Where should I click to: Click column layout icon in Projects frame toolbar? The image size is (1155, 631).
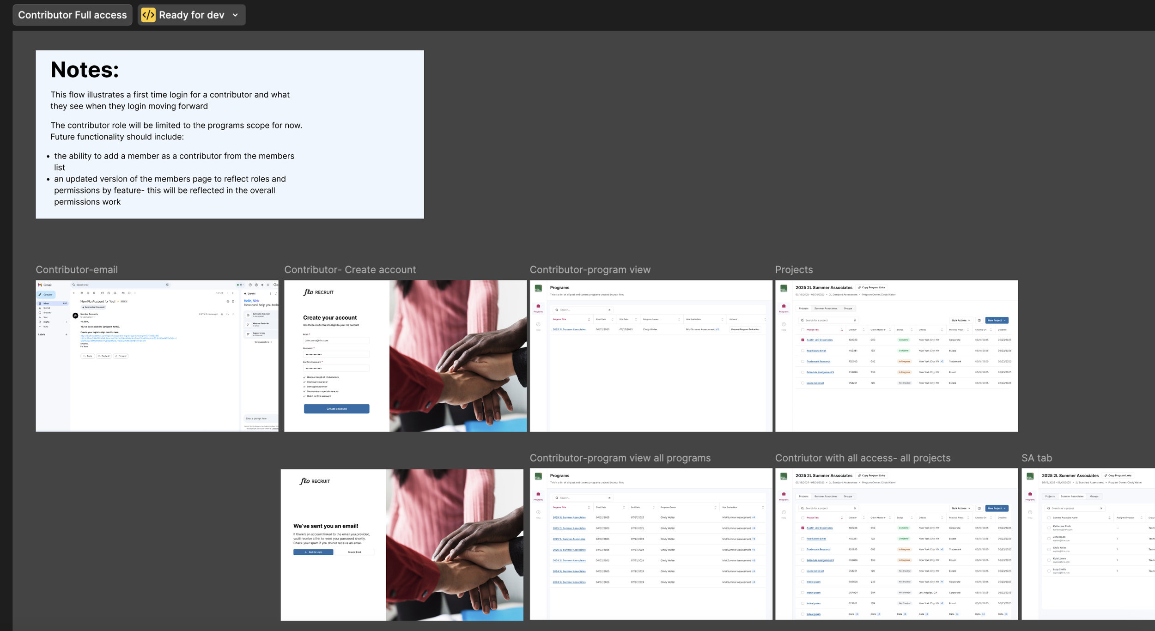coord(979,320)
